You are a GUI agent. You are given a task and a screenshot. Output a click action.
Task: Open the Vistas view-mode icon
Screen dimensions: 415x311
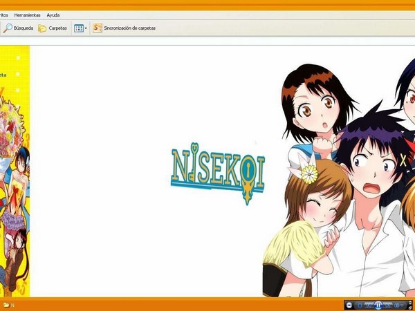click(x=79, y=28)
